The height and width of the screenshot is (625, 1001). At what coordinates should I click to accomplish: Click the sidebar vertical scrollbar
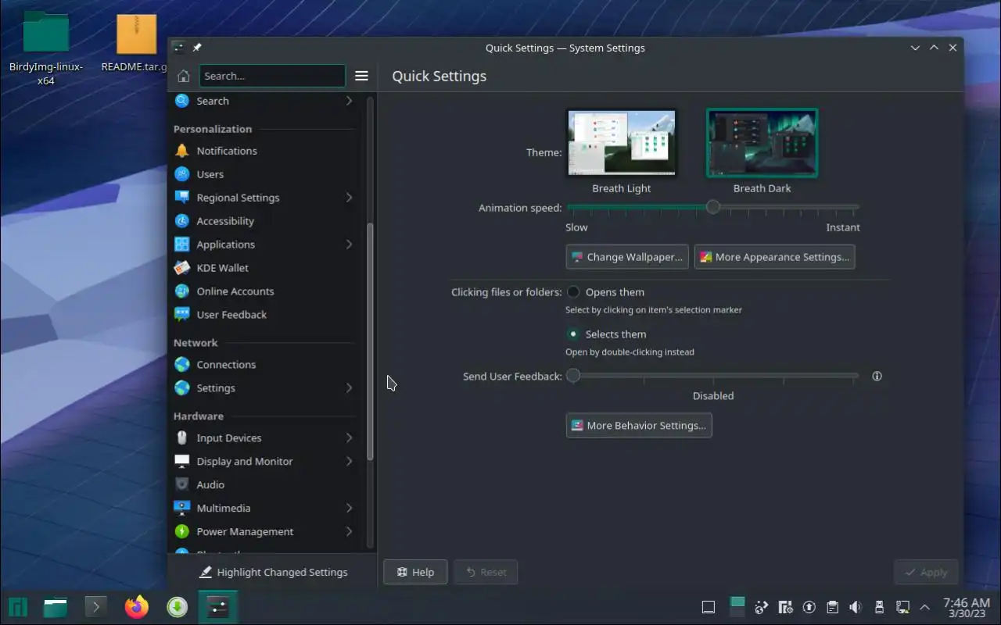tap(371, 341)
